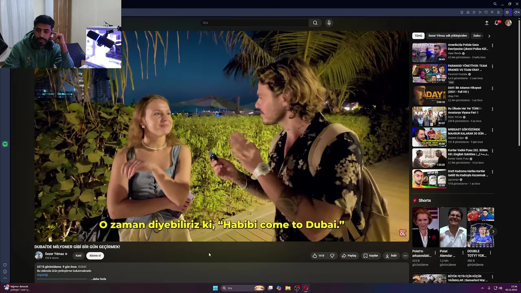The height and width of the screenshot is (293, 521).
Task: Open options menu for 'Bu Ülkede Her Yer TÜRK' video
Action: point(492,109)
